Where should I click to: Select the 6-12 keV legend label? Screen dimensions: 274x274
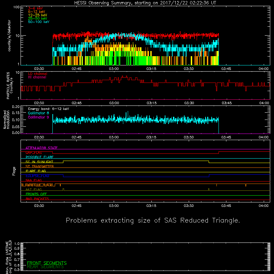pyautogui.click(x=37, y=12)
